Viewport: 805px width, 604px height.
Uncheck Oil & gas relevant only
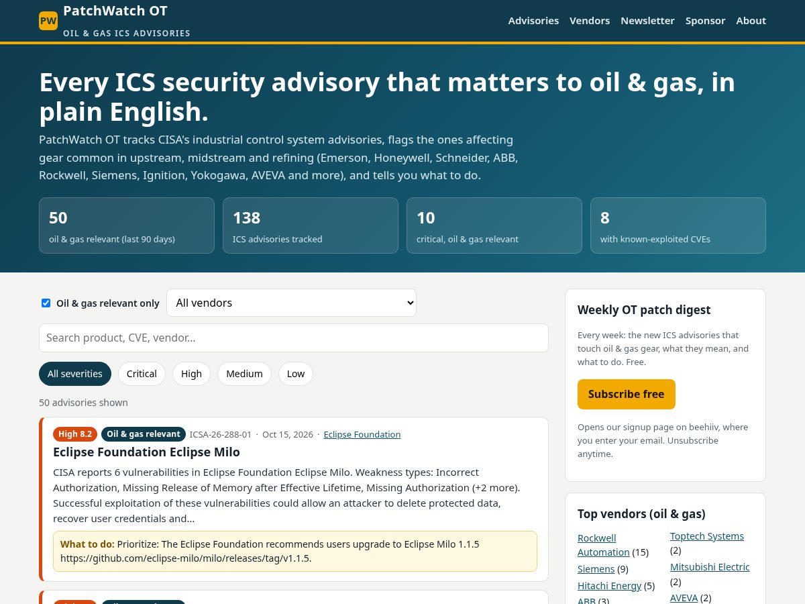click(x=46, y=303)
